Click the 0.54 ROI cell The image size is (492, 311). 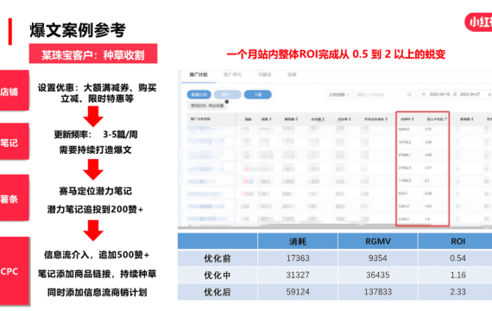pyautogui.click(x=457, y=258)
